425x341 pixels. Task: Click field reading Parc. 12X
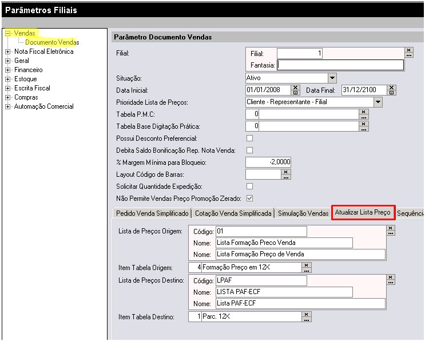(252, 316)
